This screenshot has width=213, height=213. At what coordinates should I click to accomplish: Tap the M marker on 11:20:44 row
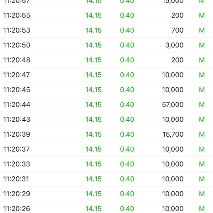pyautogui.click(x=202, y=105)
